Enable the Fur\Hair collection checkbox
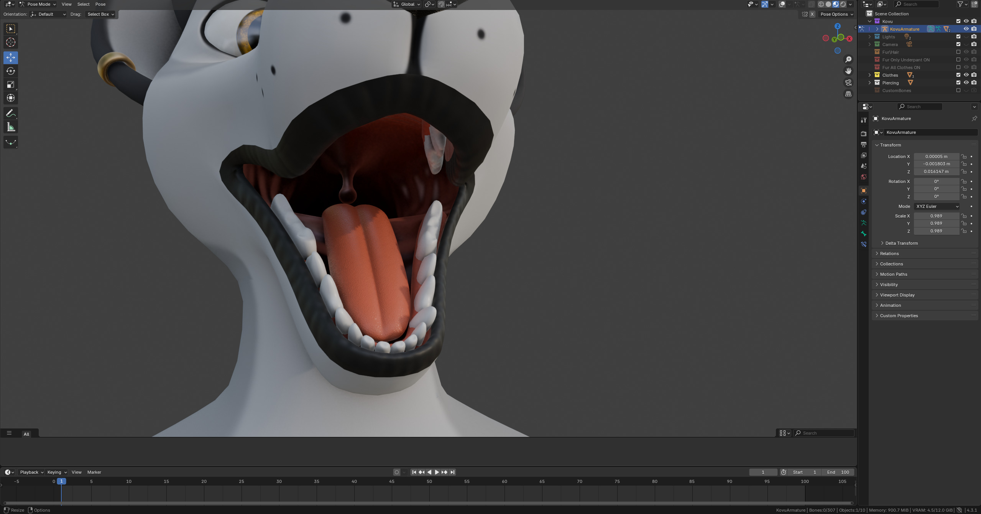 click(x=958, y=52)
